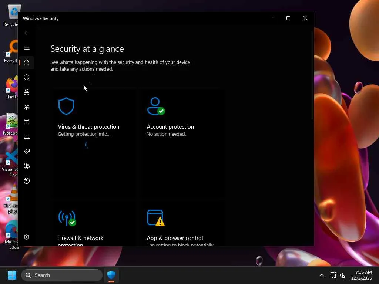Open Firewall & network protection sidebar antenna icon
The image size is (379, 284).
point(27,107)
